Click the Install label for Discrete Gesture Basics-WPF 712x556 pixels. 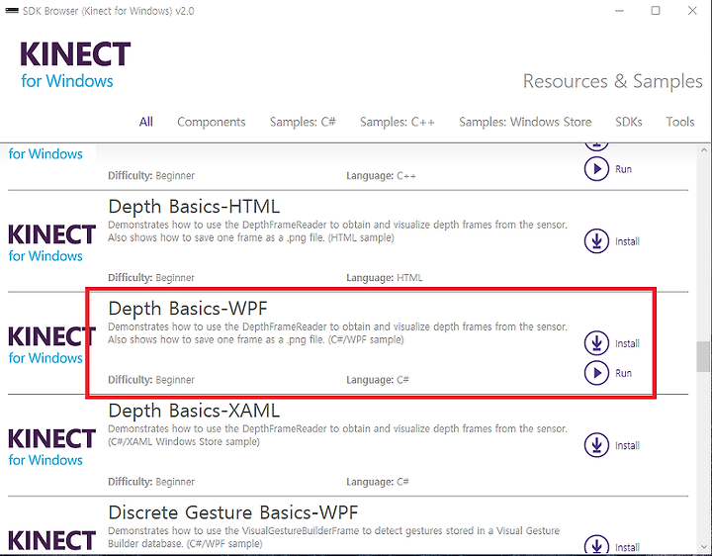[x=627, y=548]
